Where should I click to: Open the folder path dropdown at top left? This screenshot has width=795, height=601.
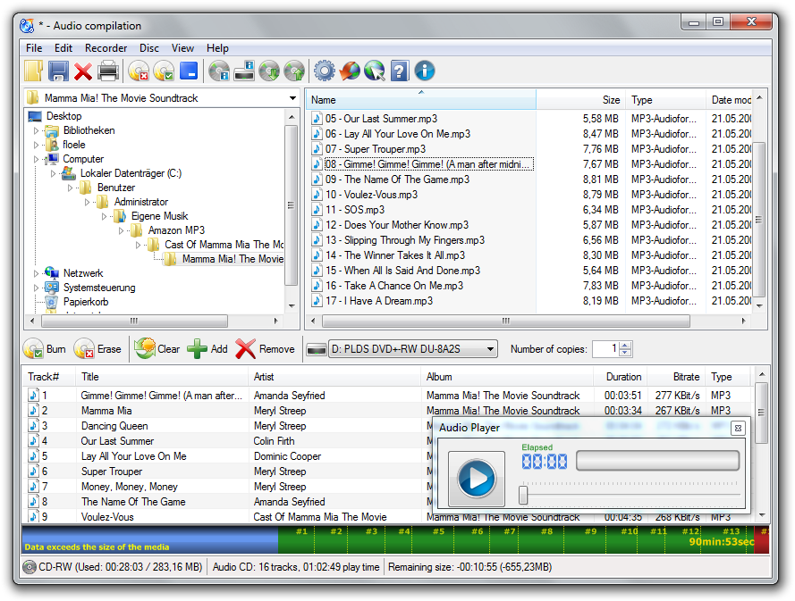pyautogui.click(x=292, y=98)
